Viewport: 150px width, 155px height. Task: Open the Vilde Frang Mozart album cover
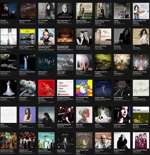[x=9, y=36]
